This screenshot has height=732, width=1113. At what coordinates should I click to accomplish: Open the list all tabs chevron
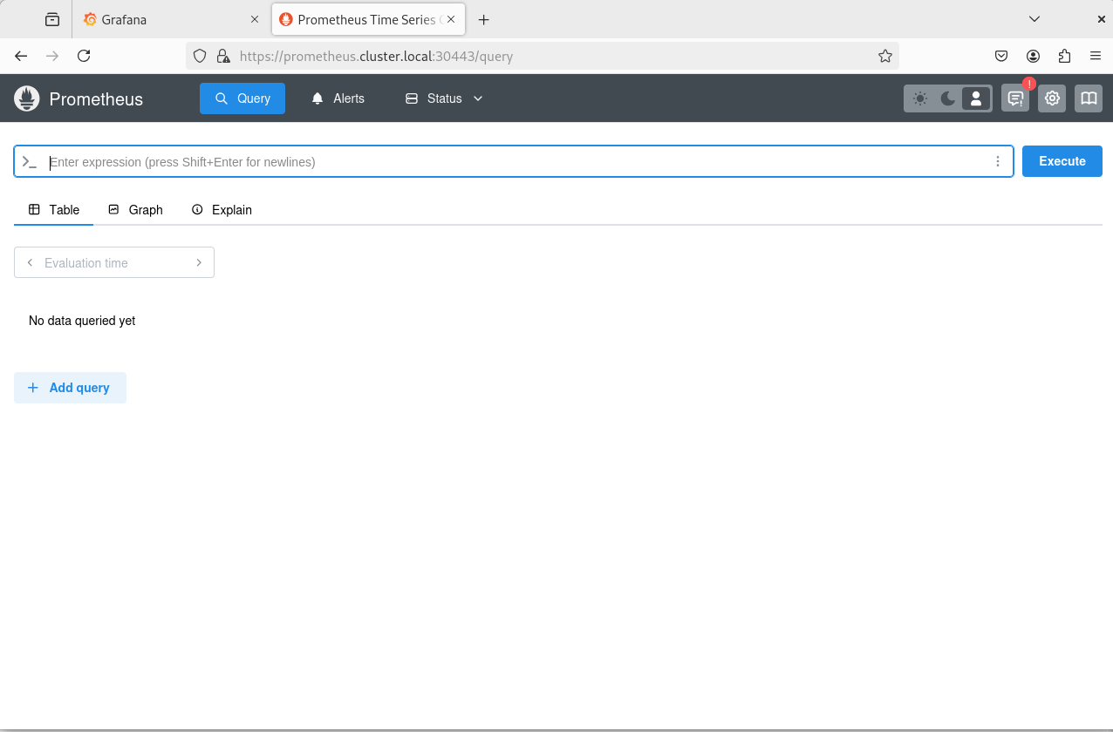pos(1034,19)
